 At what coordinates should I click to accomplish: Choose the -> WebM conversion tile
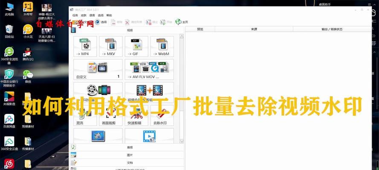(162, 46)
